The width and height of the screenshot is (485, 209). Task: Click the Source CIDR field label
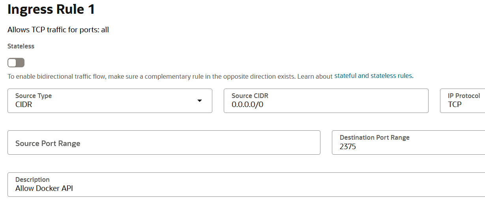tap(250, 96)
